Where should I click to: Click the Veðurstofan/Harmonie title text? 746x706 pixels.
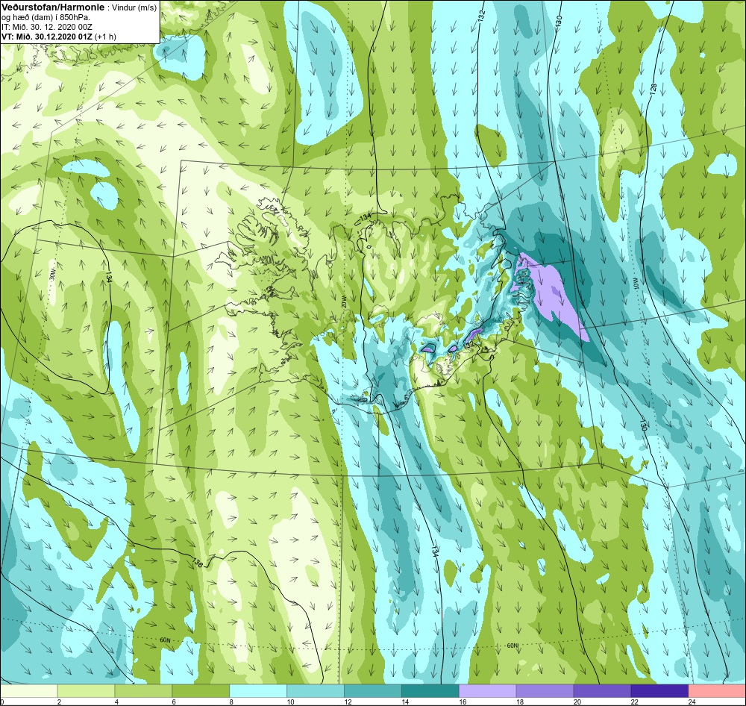tap(53, 7)
